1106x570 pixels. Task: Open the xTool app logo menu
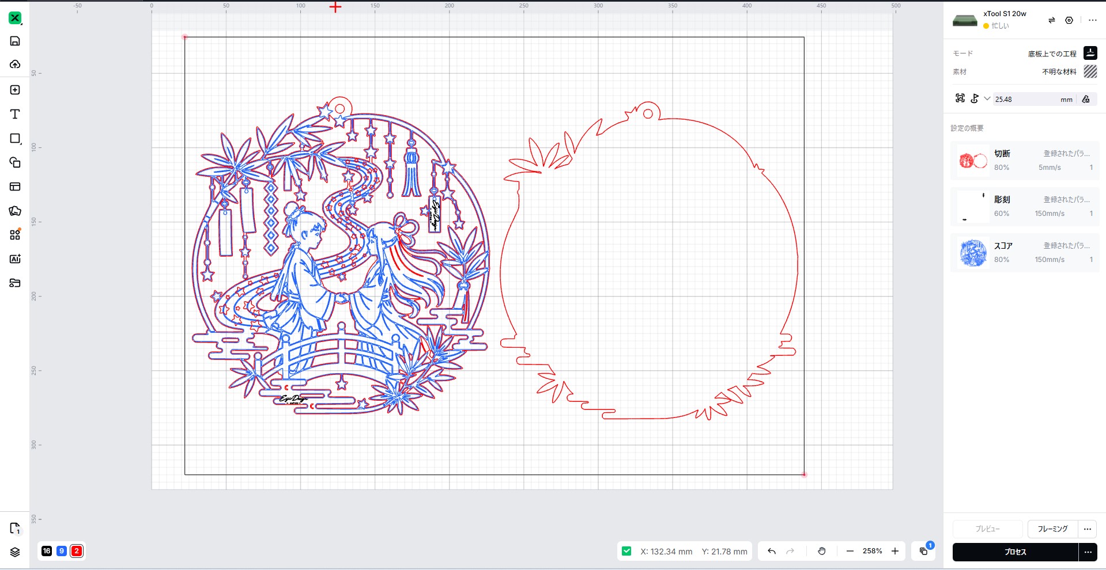pyautogui.click(x=15, y=18)
